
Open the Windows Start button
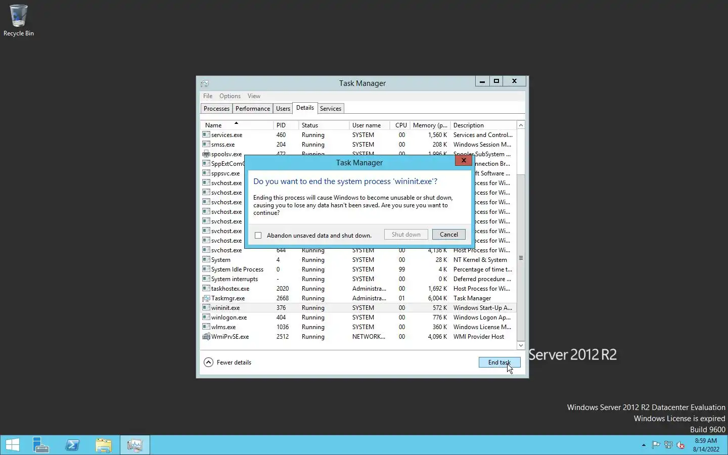(x=12, y=445)
